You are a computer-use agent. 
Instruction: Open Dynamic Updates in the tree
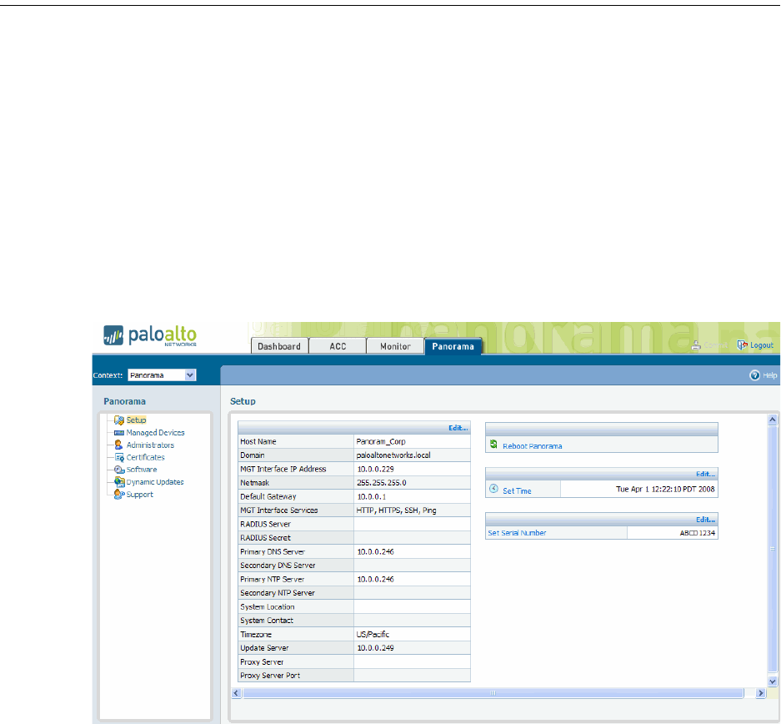[155, 482]
